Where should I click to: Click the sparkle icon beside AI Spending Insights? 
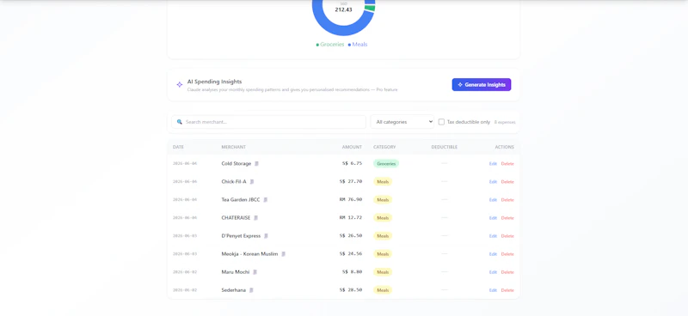pos(180,85)
